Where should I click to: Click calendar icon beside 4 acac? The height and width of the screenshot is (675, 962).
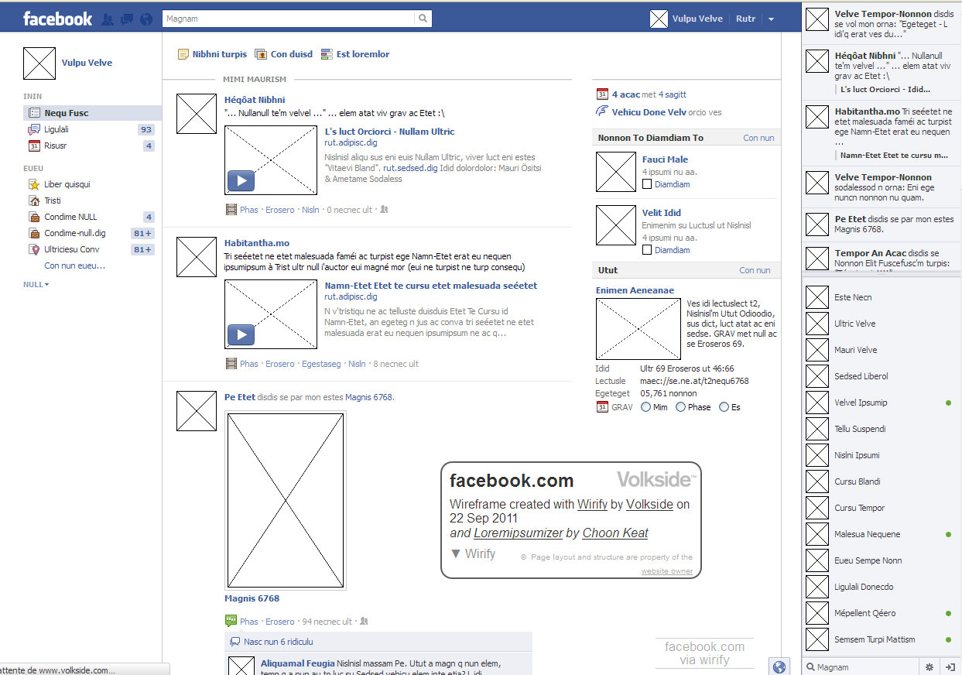603,94
